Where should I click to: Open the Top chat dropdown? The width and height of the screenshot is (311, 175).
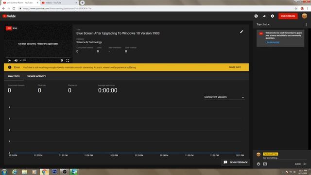click(x=263, y=24)
